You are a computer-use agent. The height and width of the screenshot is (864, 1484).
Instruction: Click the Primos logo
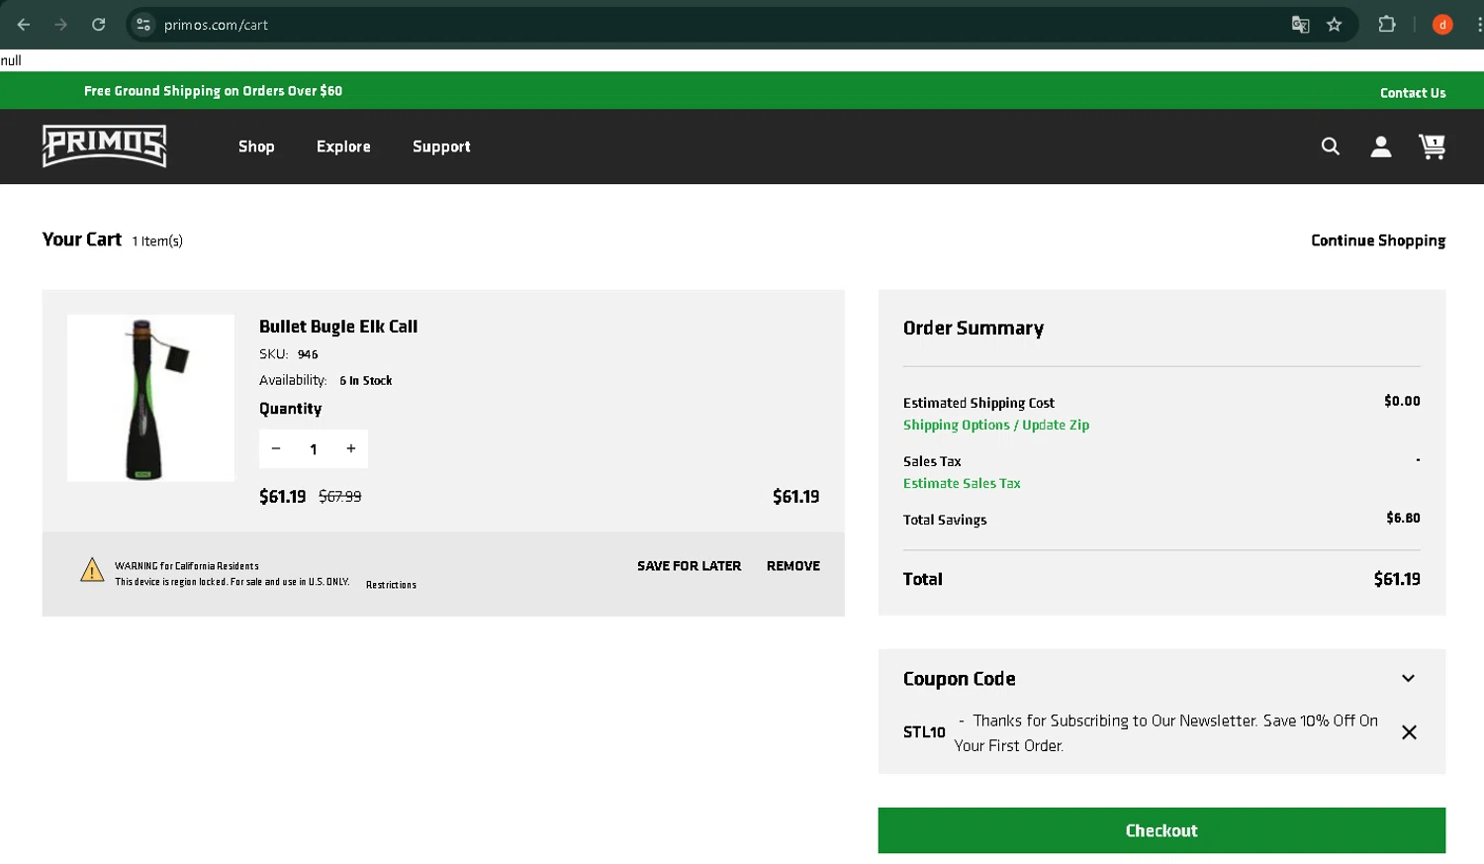click(x=104, y=146)
